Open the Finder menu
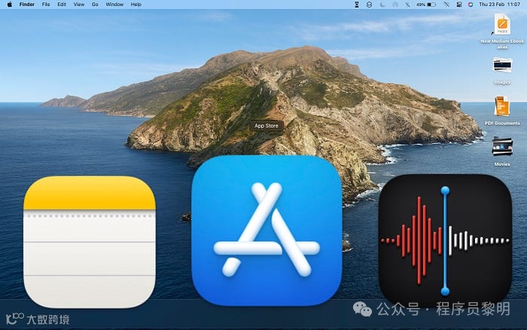The height and width of the screenshot is (330, 527). coord(27,5)
